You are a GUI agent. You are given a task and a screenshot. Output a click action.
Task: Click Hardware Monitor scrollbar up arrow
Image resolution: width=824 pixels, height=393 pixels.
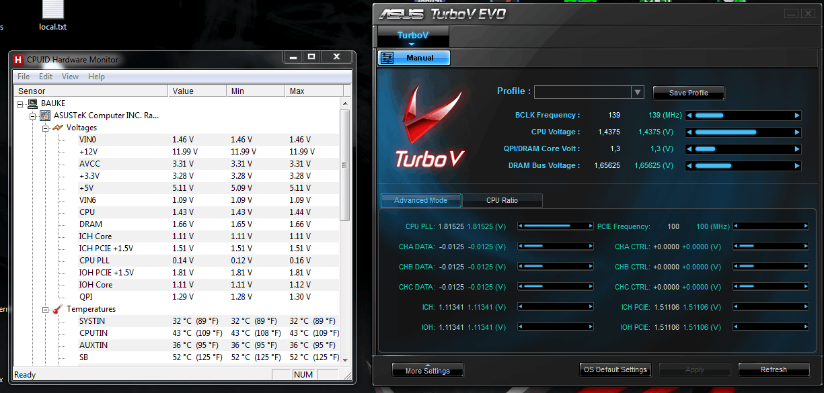point(345,104)
